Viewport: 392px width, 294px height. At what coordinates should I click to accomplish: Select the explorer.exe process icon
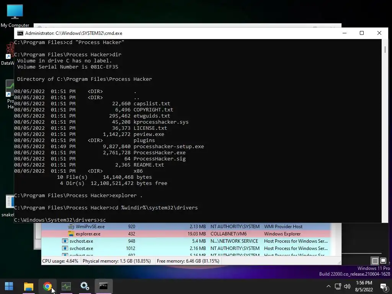coord(71,234)
